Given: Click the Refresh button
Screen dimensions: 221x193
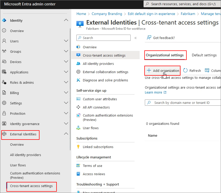Looking at the screenshot, I should [192, 70].
